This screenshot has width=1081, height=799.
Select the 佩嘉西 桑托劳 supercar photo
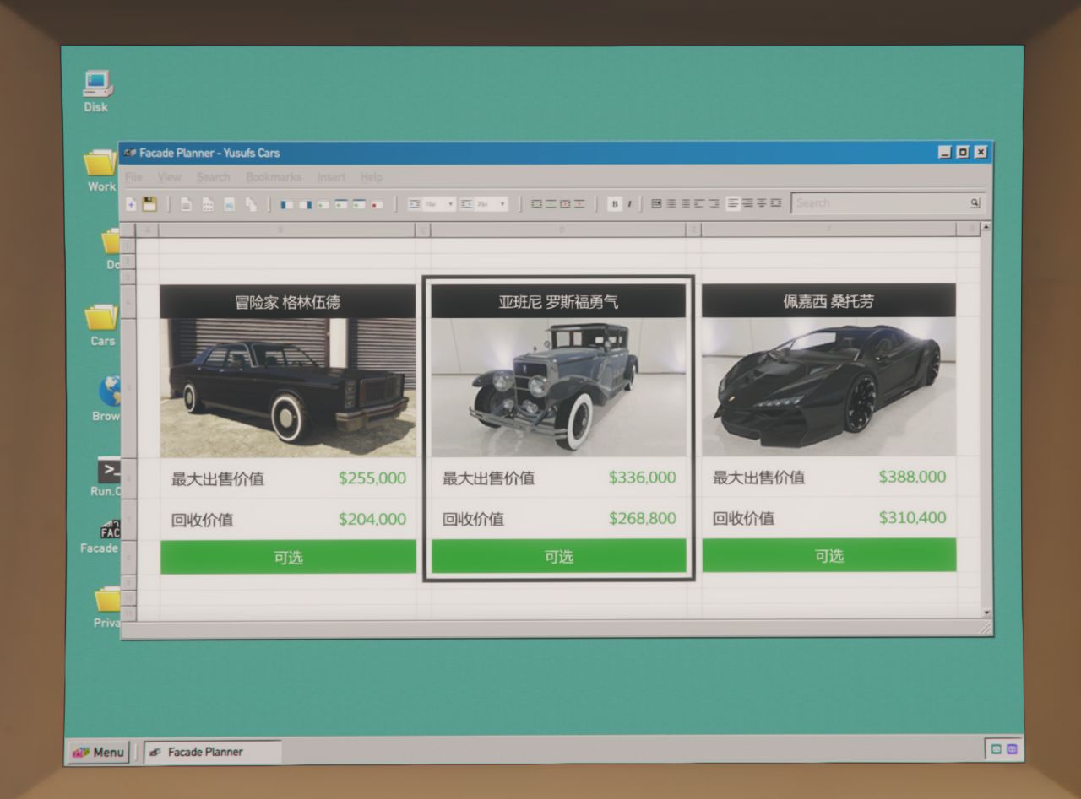coord(829,386)
